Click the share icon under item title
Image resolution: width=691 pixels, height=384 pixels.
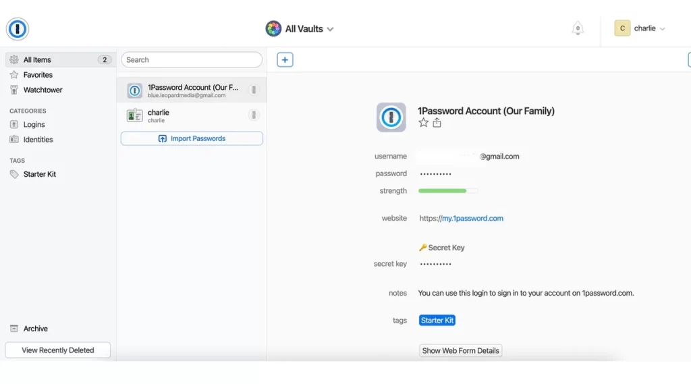point(437,123)
